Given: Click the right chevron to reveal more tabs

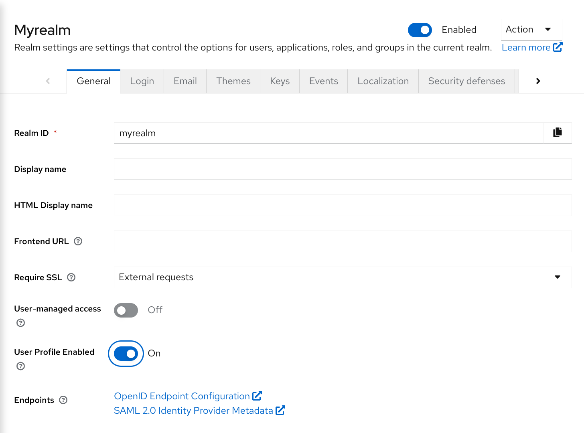Looking at the screenshot, I should tap(537, 81).
